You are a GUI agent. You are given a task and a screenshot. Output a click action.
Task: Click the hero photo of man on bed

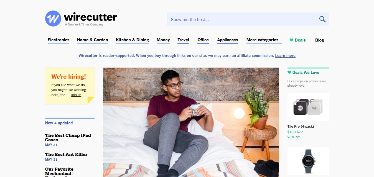[191, 122]
